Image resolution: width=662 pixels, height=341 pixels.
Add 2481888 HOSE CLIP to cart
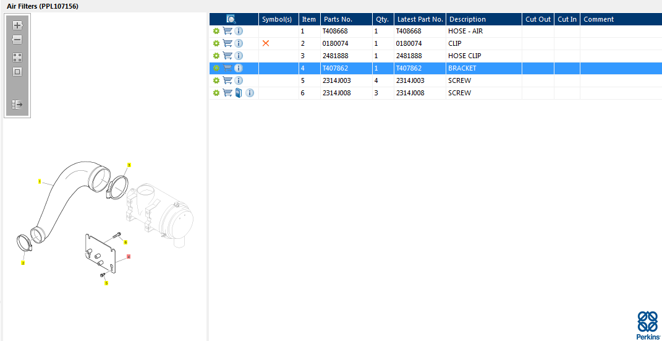pos(227,55)
